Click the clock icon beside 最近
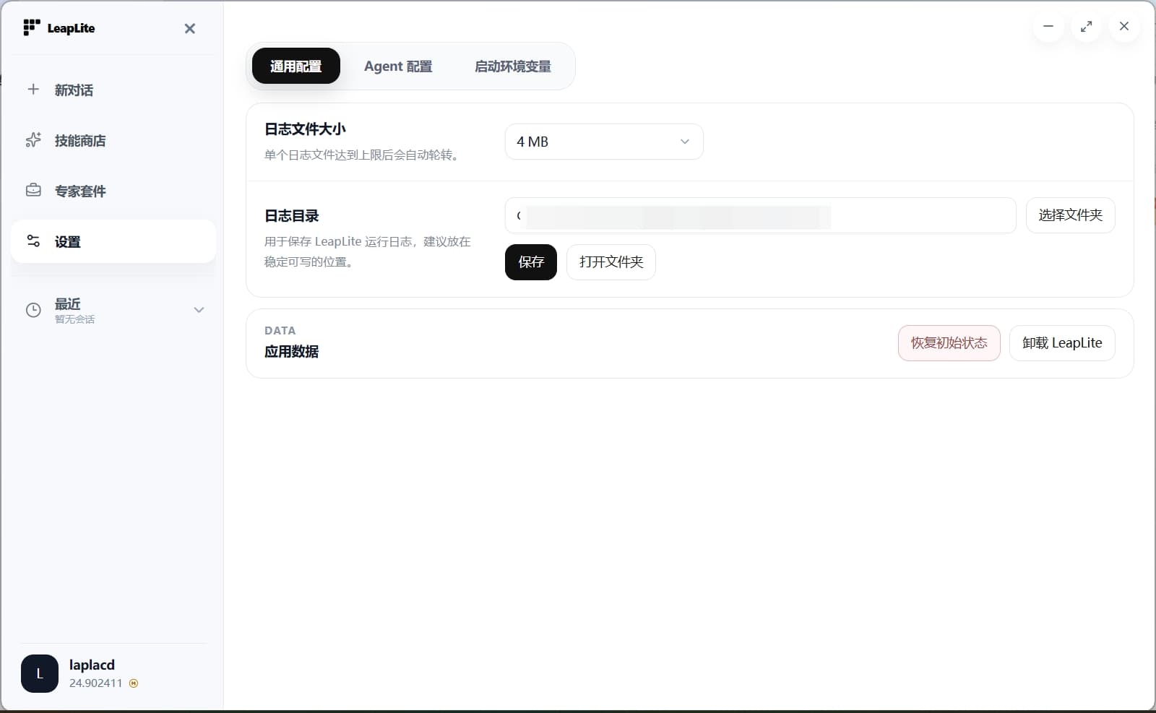The height and width of the screenshot is (713, 1156). 33,310
